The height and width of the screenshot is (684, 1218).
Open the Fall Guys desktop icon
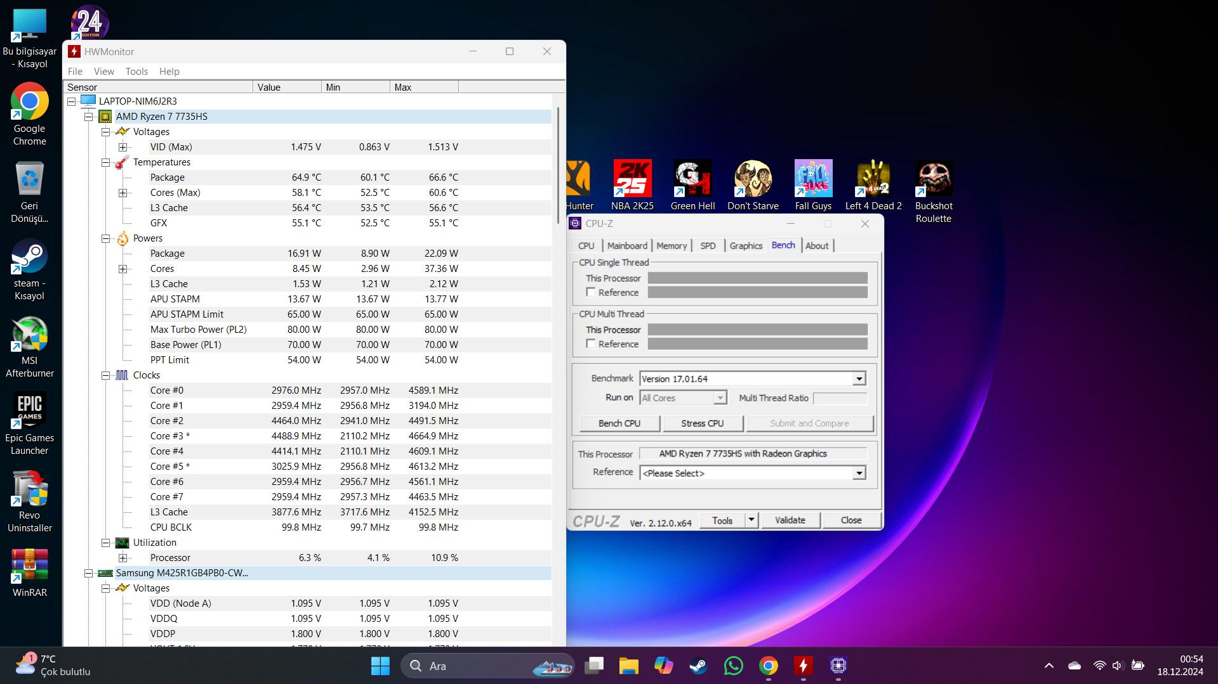coord(812,179)
